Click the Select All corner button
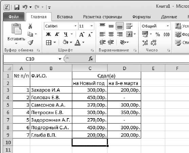The width and height of the screenshot is (189, 153). 8,68
